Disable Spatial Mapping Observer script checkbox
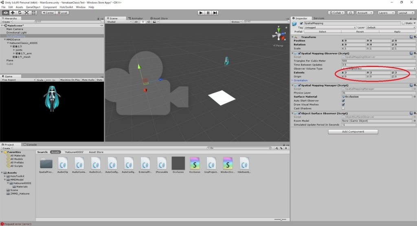The width and height of the screenshot is (417, 226). [299, 53]
